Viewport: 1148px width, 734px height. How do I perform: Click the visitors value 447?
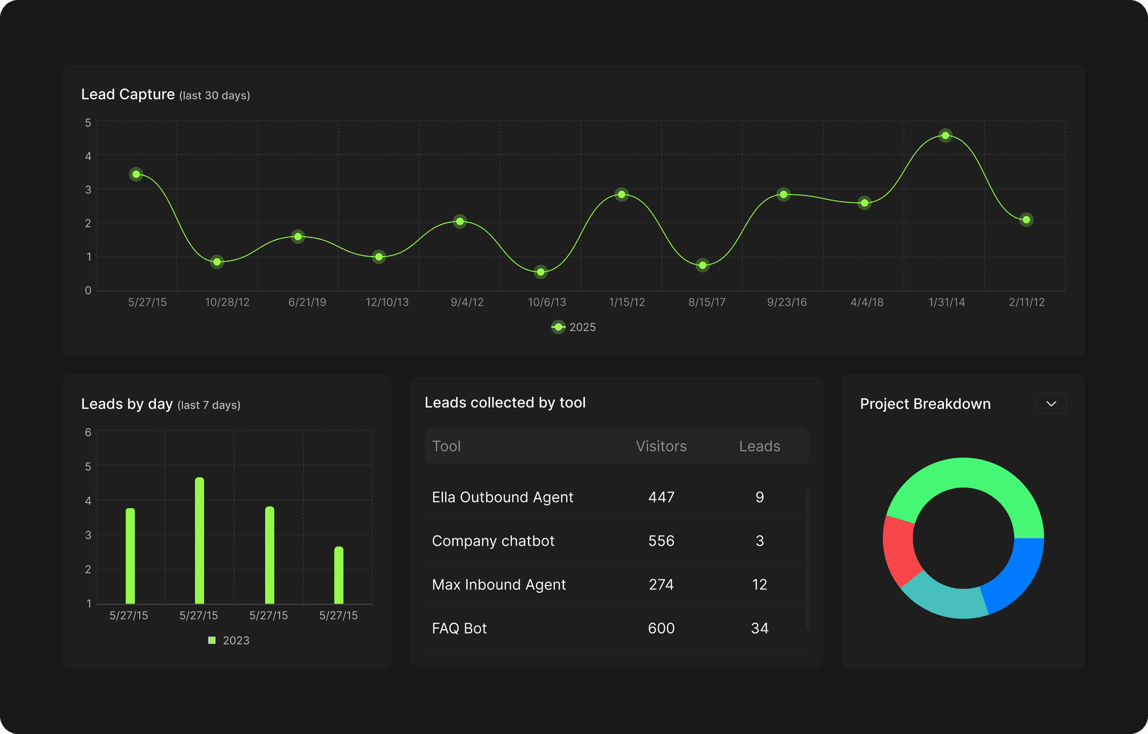click(661, 497)
